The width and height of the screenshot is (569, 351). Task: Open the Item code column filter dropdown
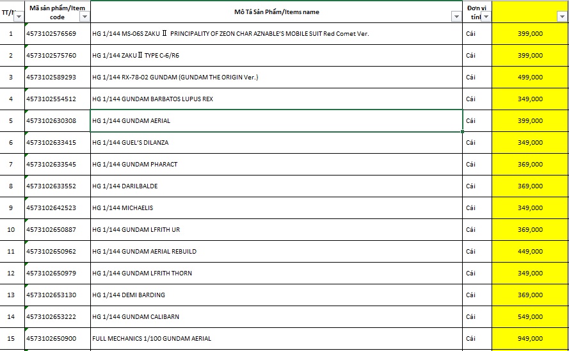(84, 17)
